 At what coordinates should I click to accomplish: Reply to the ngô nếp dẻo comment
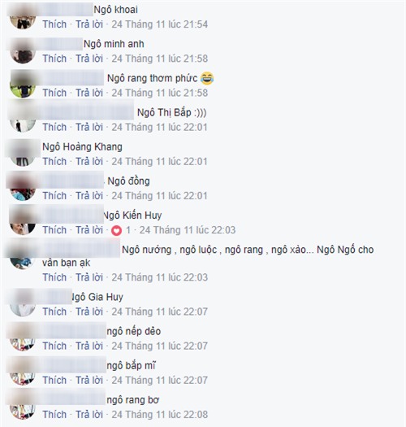click(89, 346)
